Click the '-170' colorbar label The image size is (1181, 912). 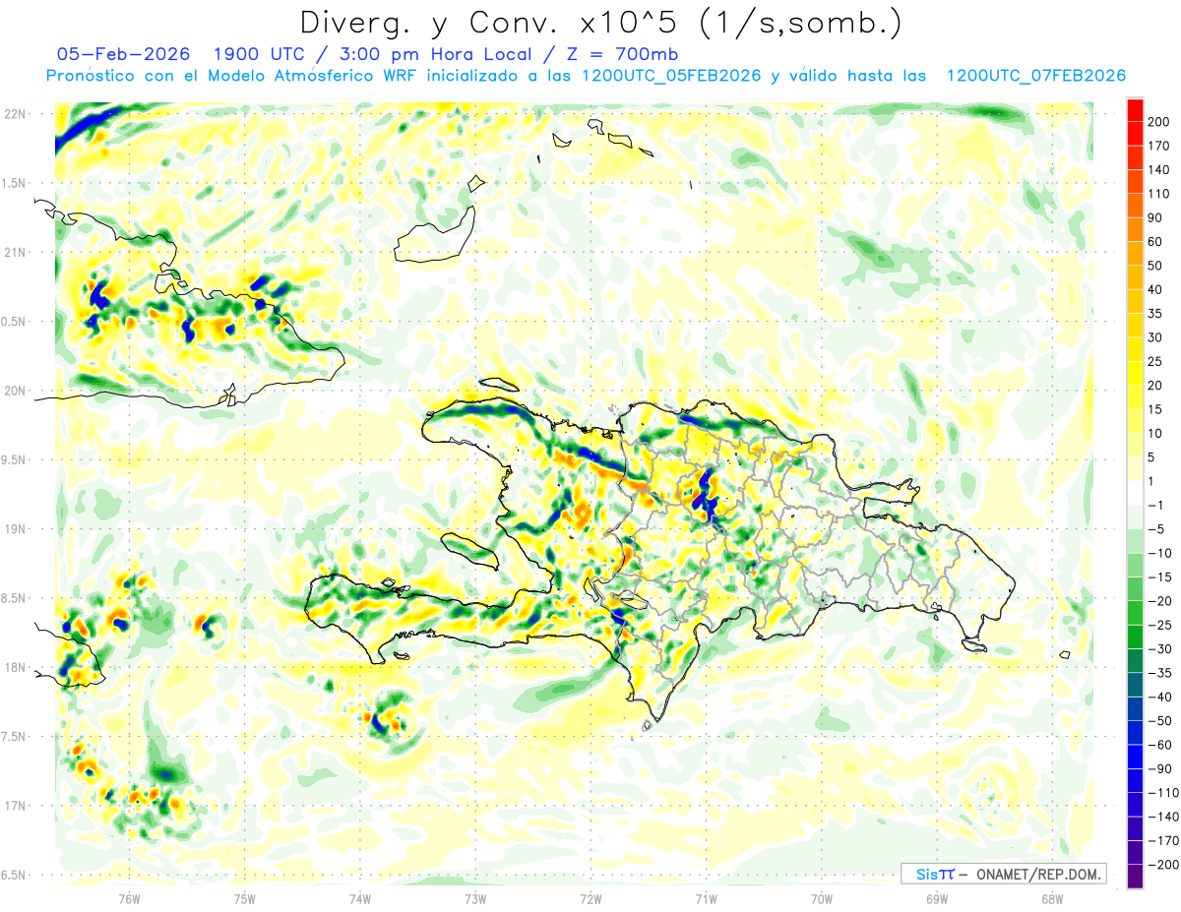click(1162, 840)
